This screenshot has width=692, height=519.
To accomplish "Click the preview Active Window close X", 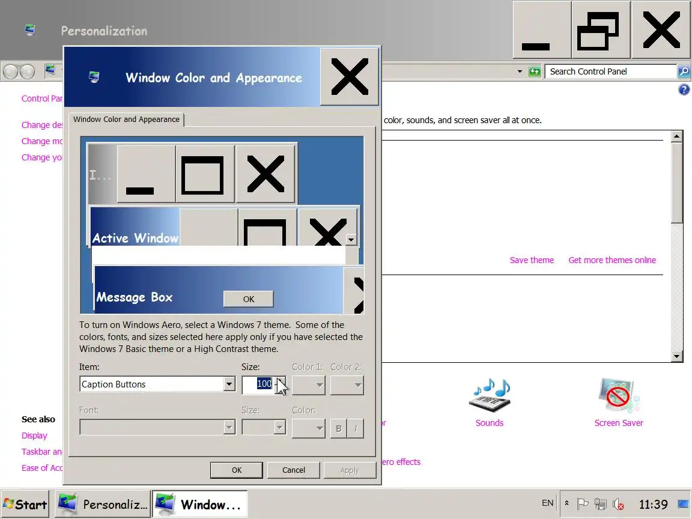I will [x=327, y=227].
